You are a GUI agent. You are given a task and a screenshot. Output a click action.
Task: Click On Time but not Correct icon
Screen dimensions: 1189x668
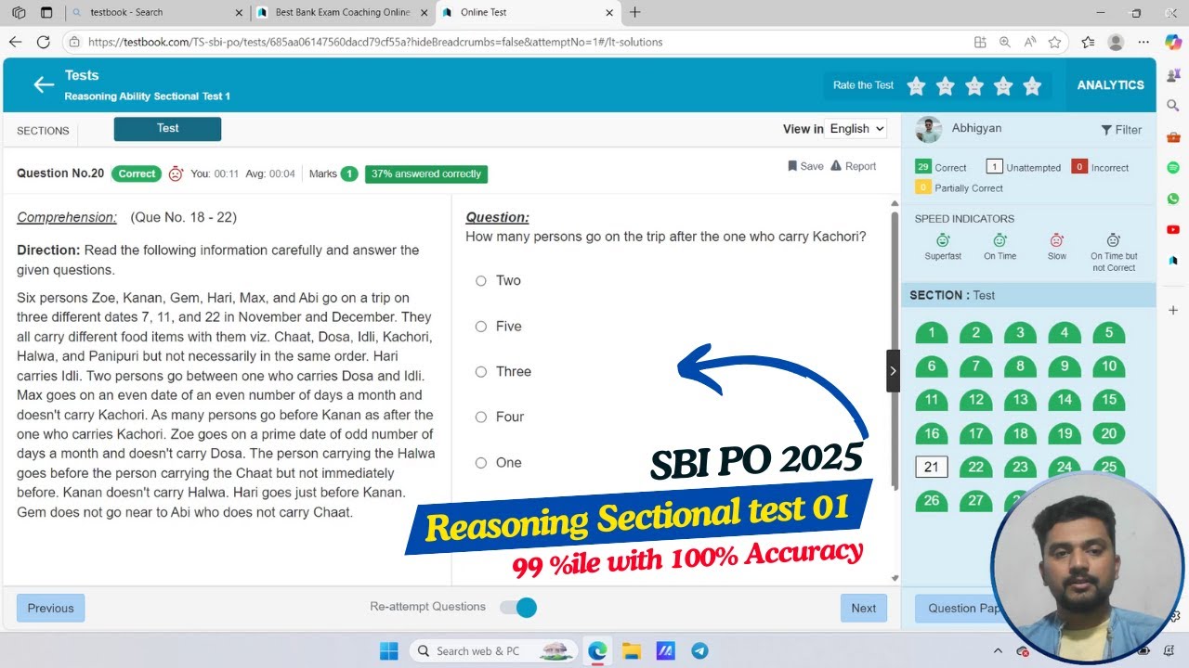coord(1114,241)
